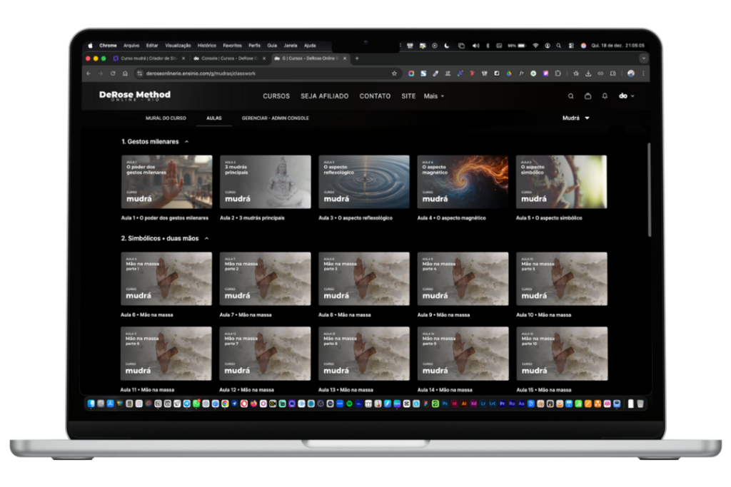Click the Chrome home icon
This screenshot has width=731, height=487.
pos(125,73)
